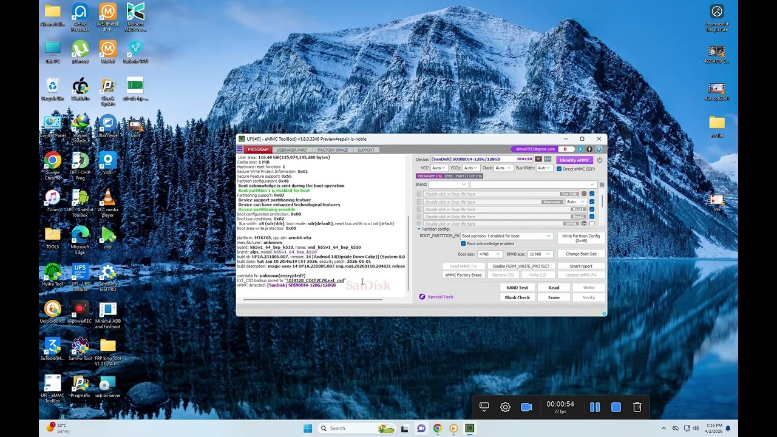Open the RPMB size dropdown
This screenshot has height=437, width=777.
(x=540, y=254)
